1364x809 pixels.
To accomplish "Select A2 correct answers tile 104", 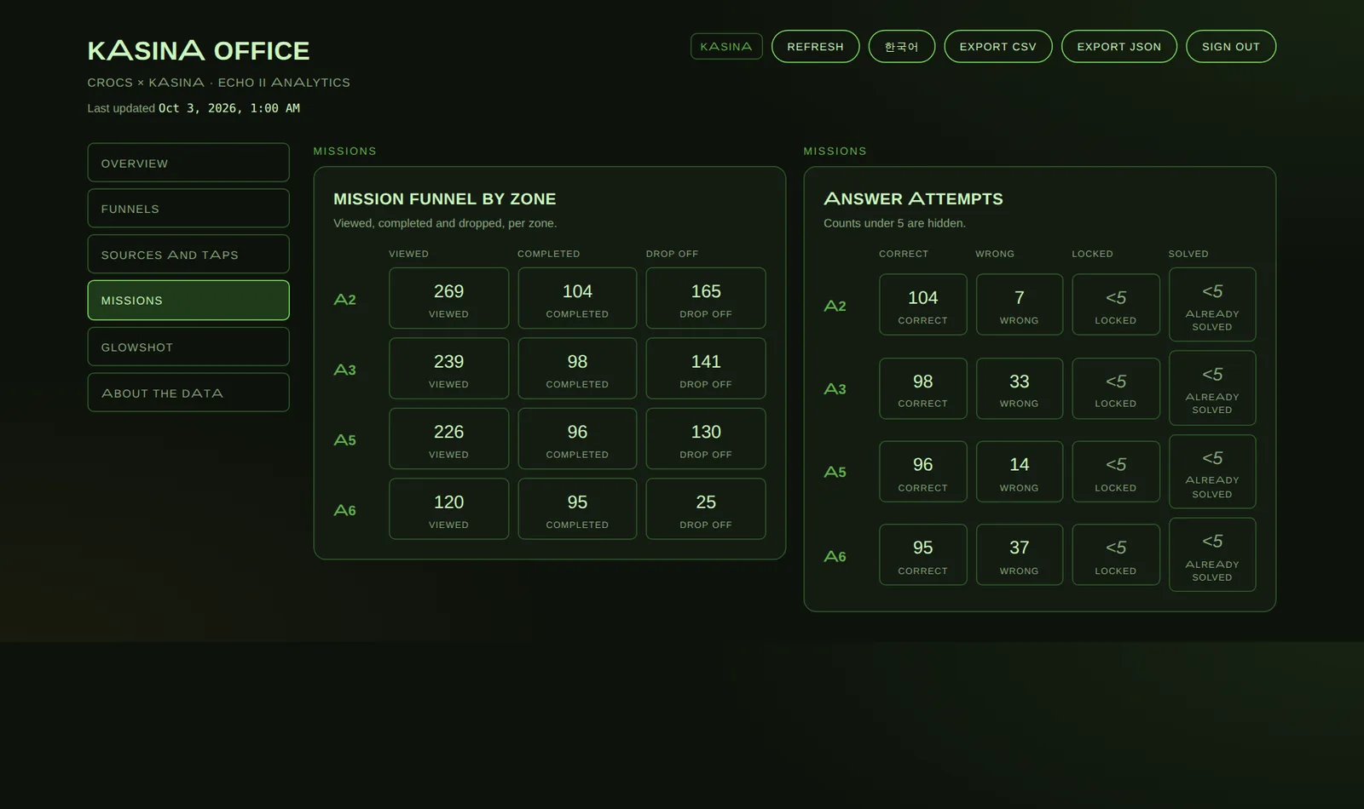I will click(x=922, y=305).
